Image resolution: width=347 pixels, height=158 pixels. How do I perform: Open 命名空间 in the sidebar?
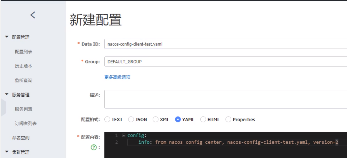click(21, 138)
